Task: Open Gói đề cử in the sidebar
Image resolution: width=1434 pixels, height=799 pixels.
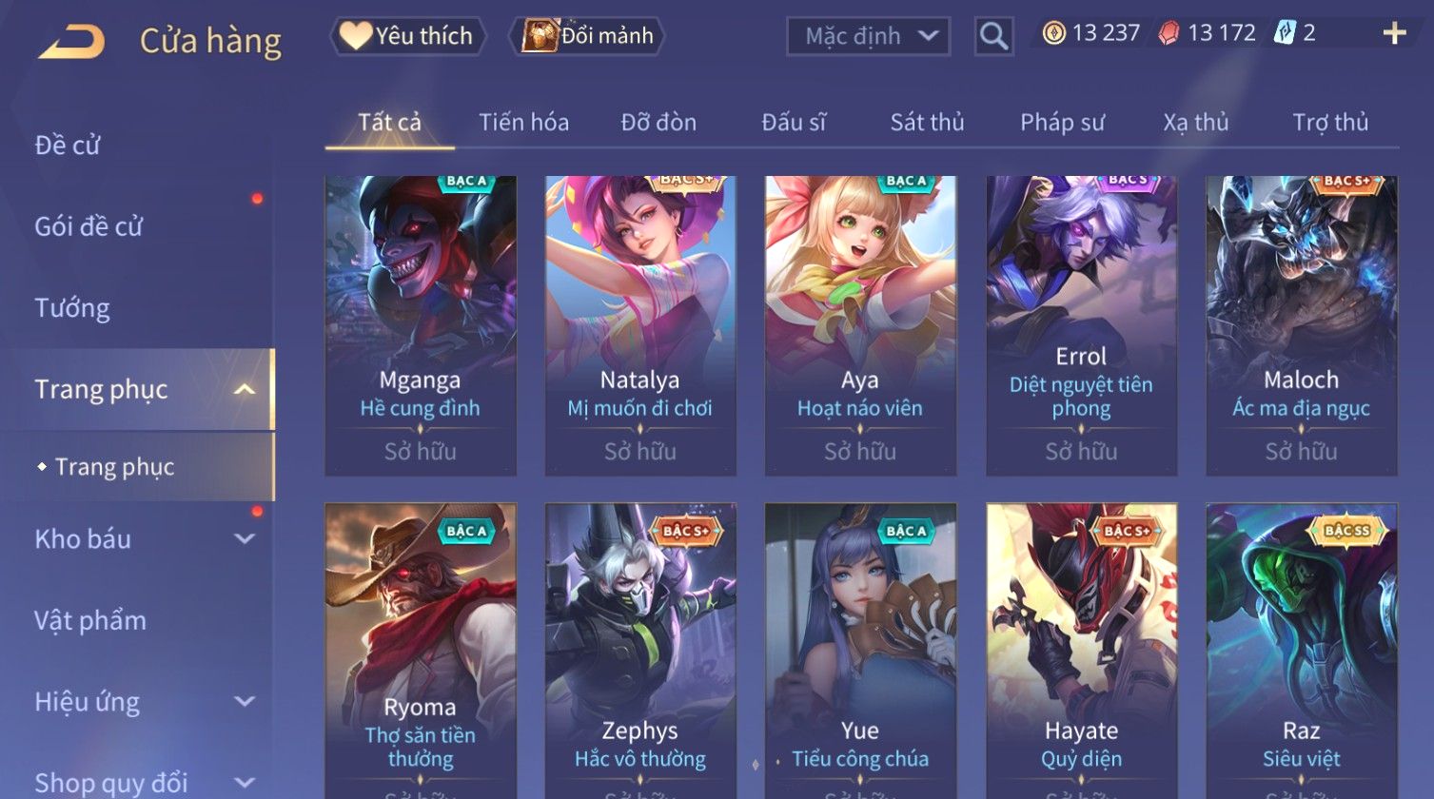Action: (x=88, y=226)
